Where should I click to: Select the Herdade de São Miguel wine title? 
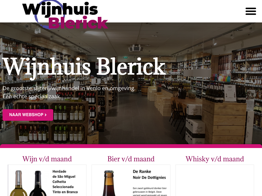[65, 182]
